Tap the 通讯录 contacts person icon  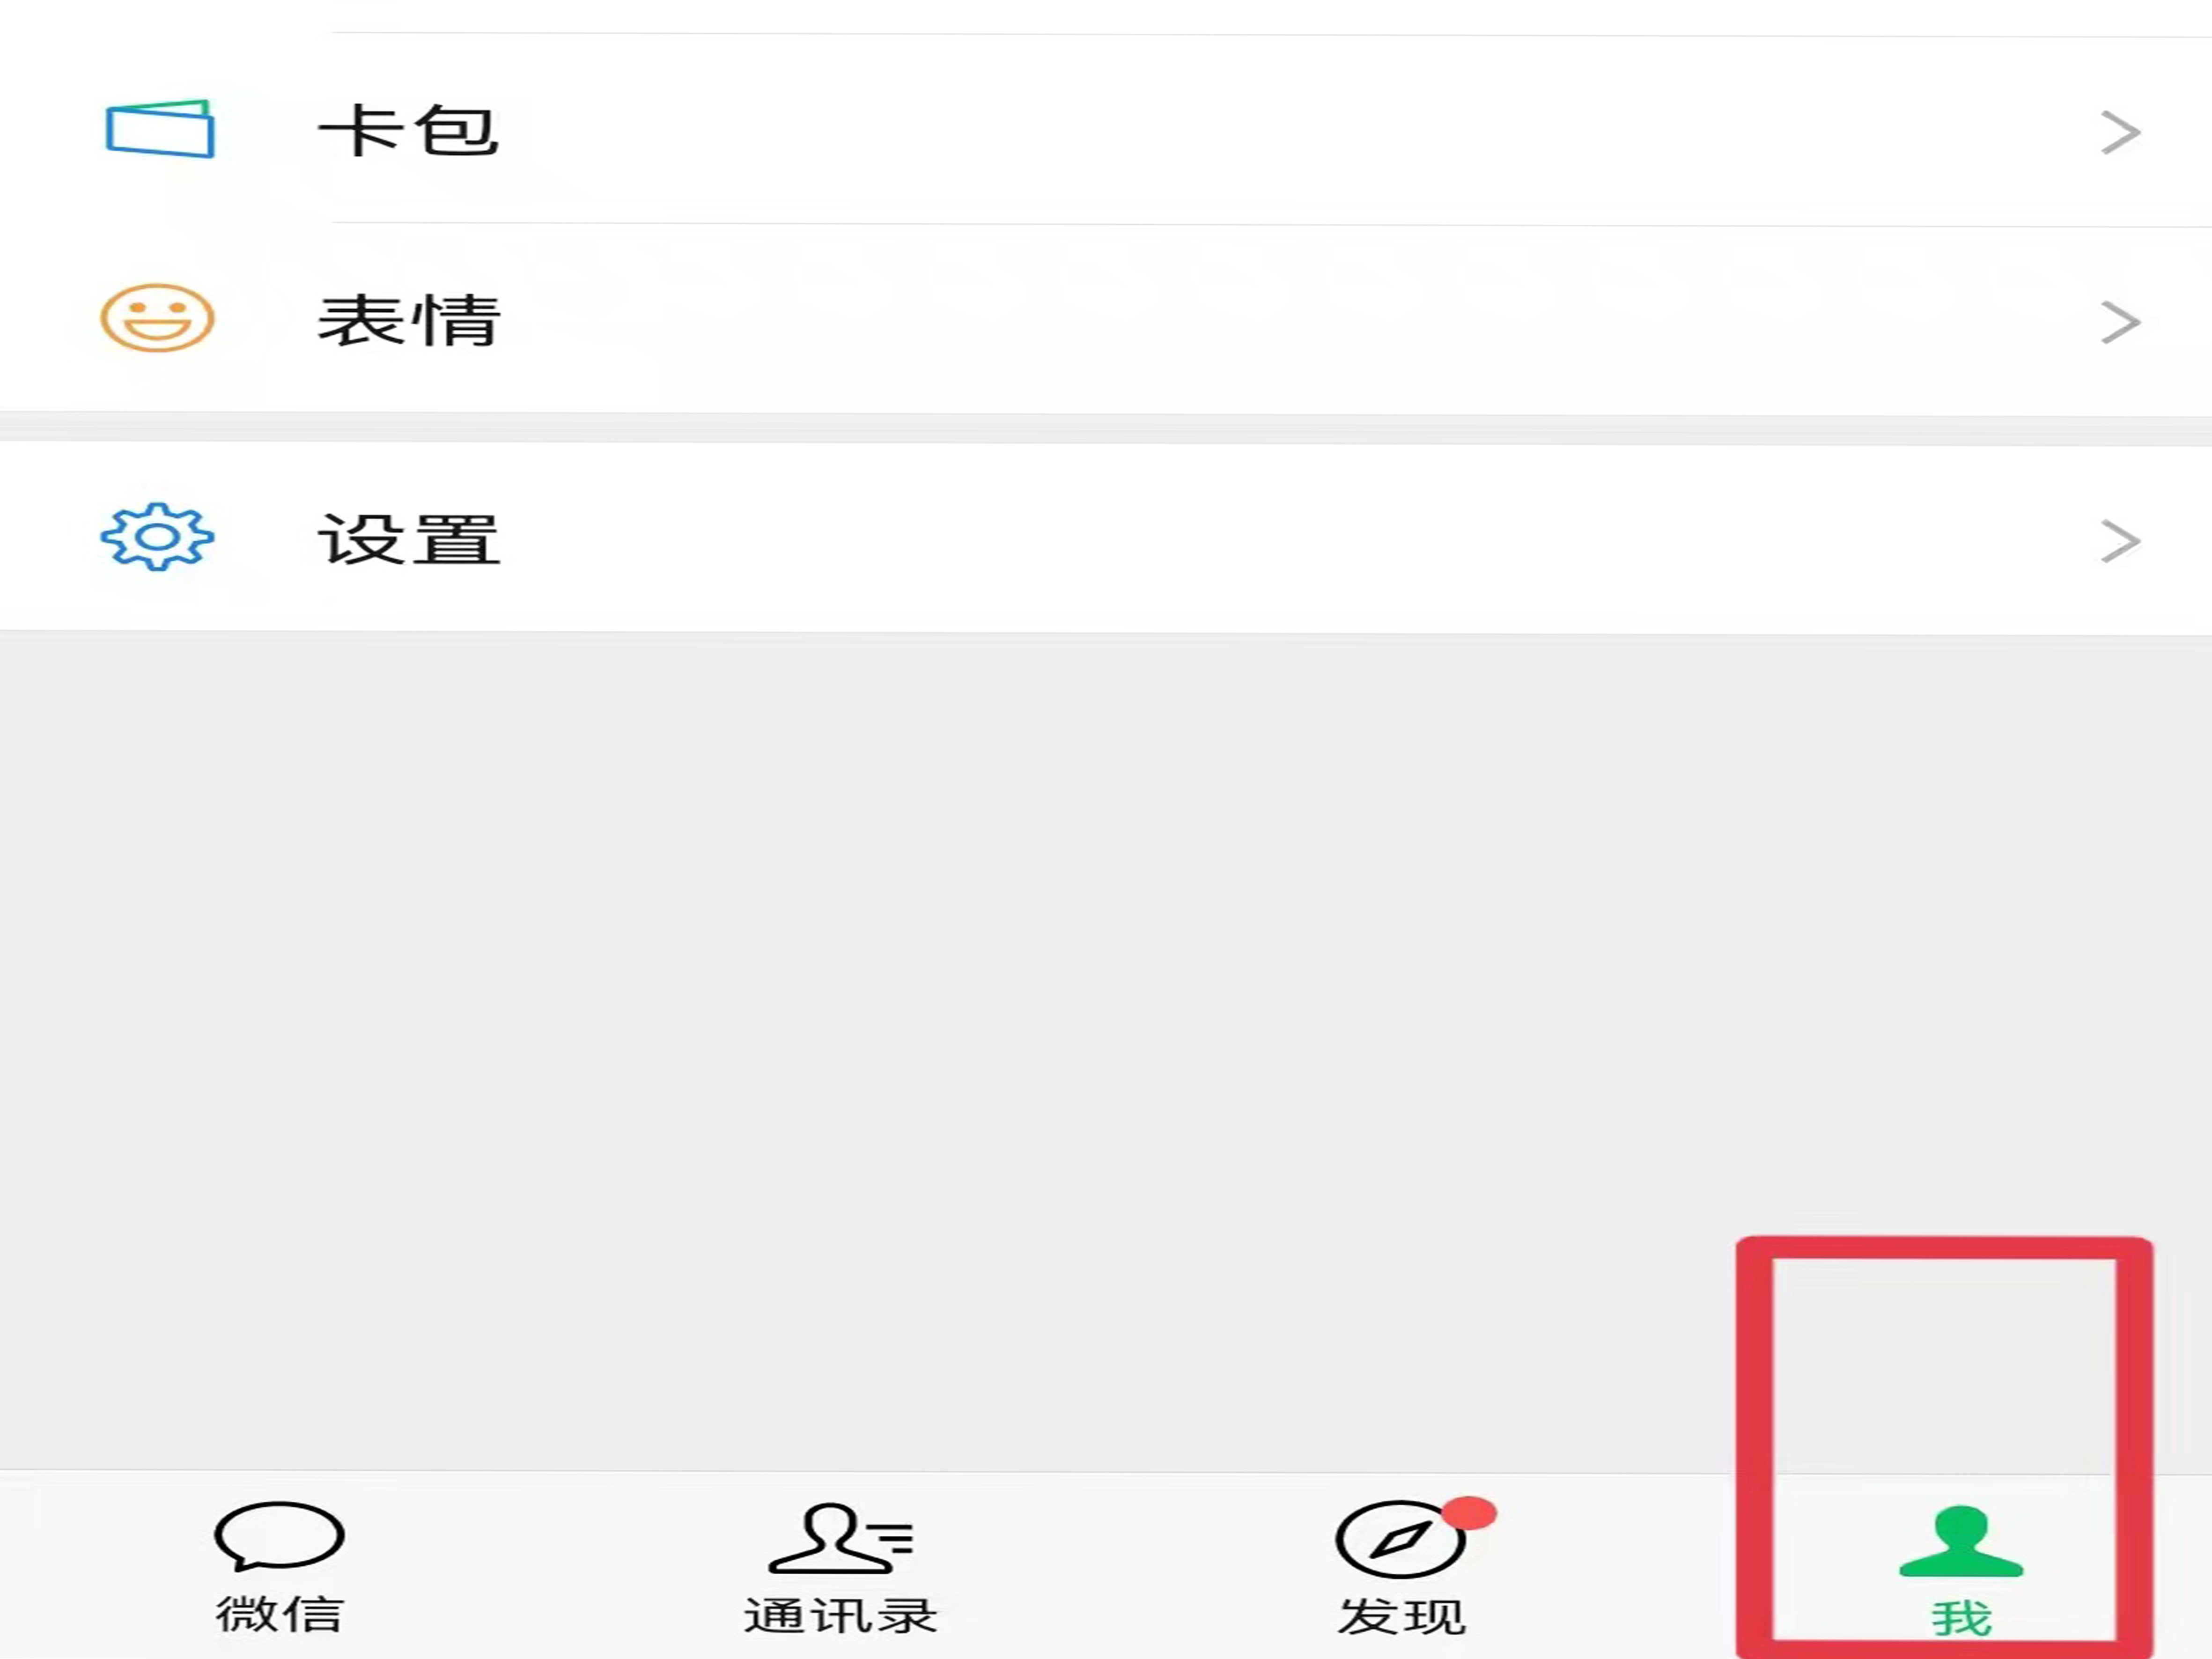click(840, 1538)
